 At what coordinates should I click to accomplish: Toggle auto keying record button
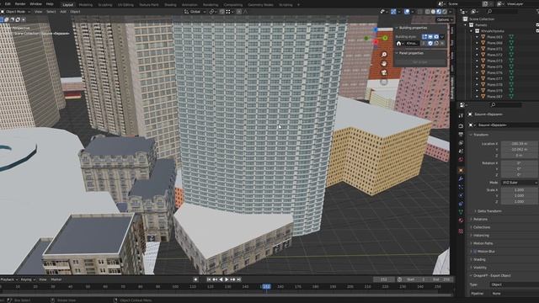(195, 279)
